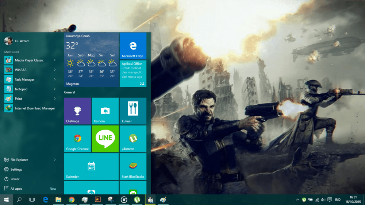
Task: Launch the Kamera tile
Action: tap(105, 111)
